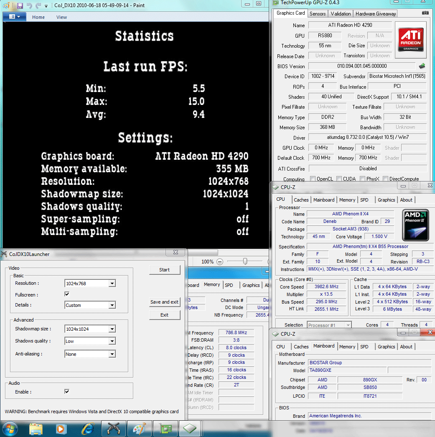The image size is (435, 437).
Task: Toggle the Fullscreen checkbox in CoJDX10Launcher
Action: point(67,294)
